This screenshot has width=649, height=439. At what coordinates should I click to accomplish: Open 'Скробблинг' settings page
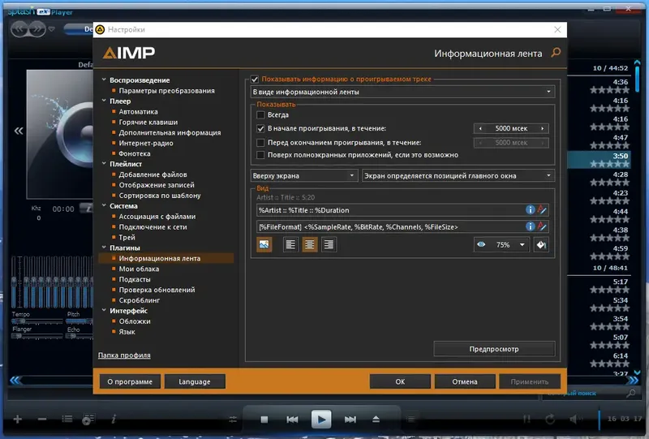tap(139, 300)
